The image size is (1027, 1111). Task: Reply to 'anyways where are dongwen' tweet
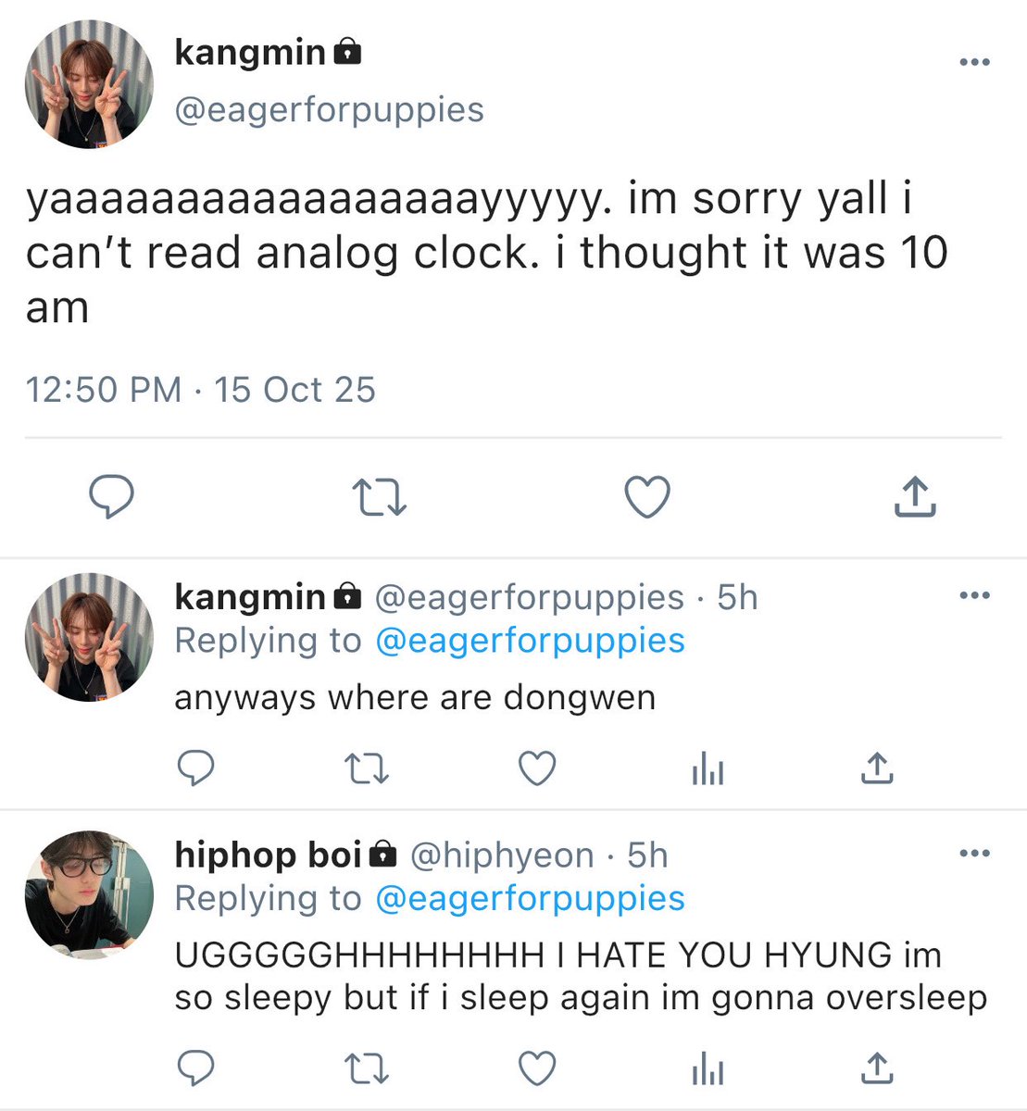[x=195, y=769]
